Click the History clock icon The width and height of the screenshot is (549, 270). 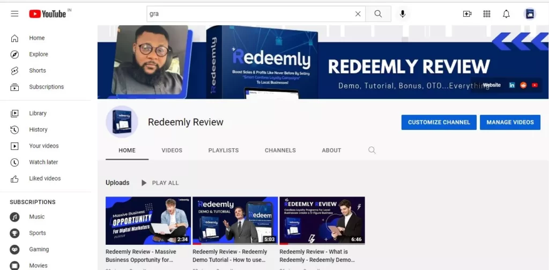pos(14,130)
